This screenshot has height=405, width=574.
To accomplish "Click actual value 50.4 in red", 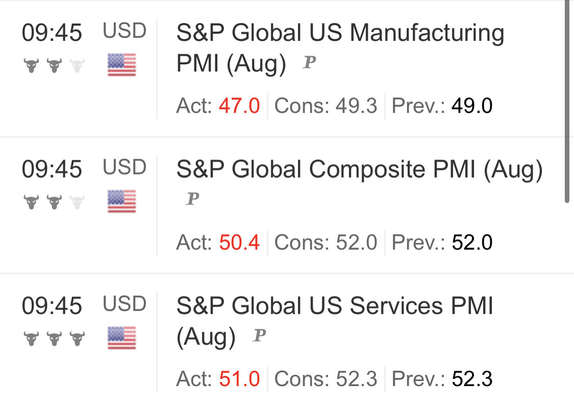I will (239, 243).
